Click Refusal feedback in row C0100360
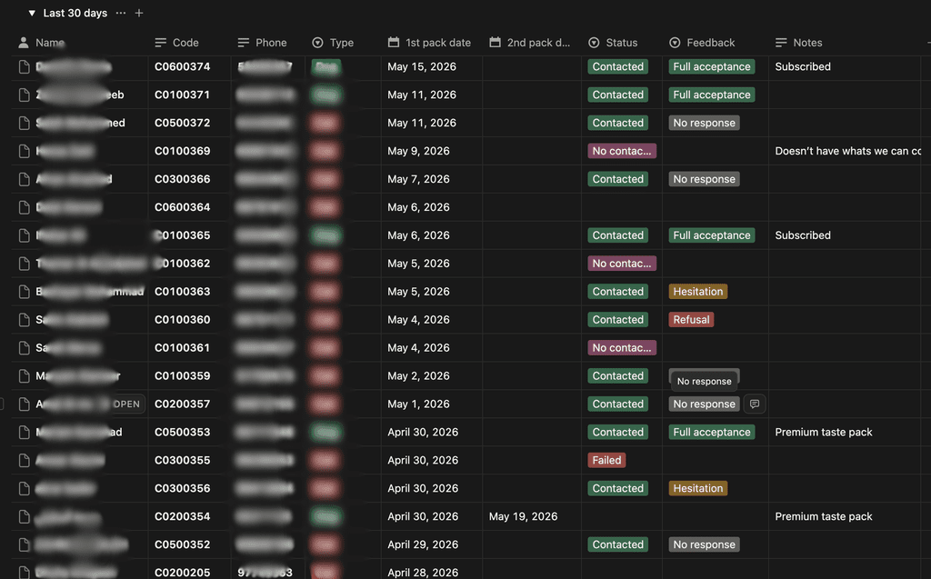 pyautogui.click(x=691, y=319)
